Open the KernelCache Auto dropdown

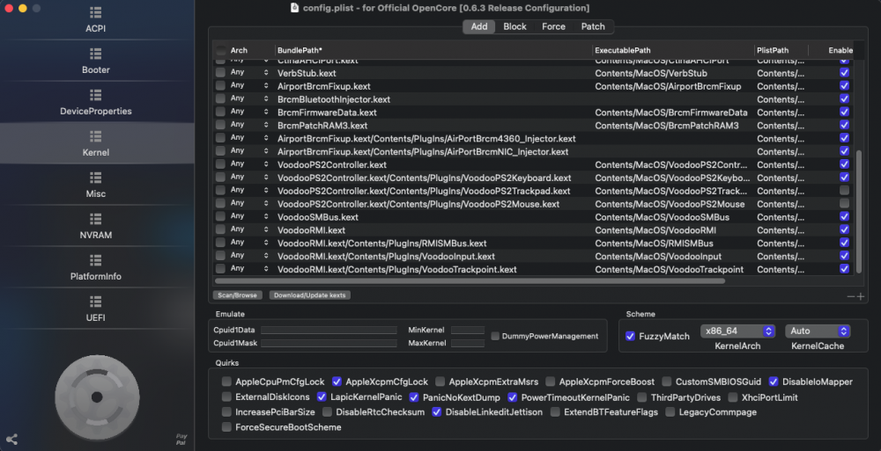(818, 331)
